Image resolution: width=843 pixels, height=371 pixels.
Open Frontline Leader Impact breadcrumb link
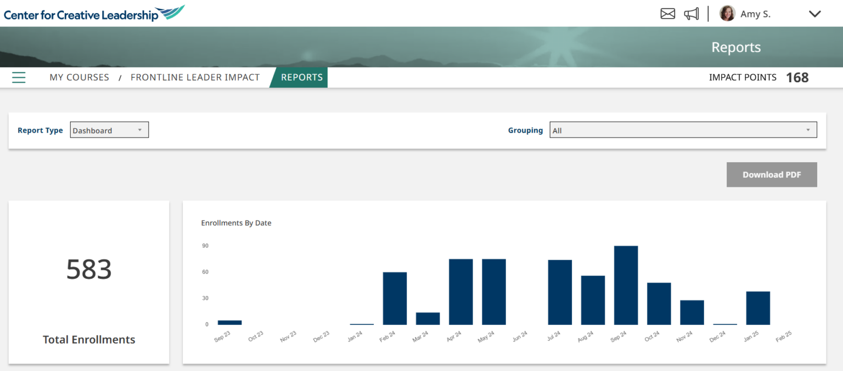[x=195, y=77]
